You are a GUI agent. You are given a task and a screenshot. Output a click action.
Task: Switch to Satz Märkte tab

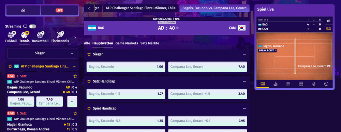(150, 43)
